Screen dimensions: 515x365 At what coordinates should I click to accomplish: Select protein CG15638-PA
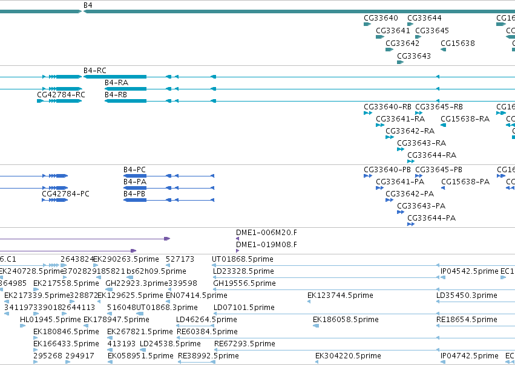pos(465,182)
